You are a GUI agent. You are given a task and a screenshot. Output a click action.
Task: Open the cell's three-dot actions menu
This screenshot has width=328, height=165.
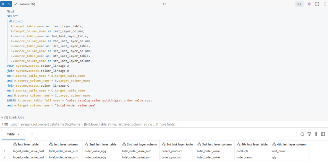[x=324, y=4]
